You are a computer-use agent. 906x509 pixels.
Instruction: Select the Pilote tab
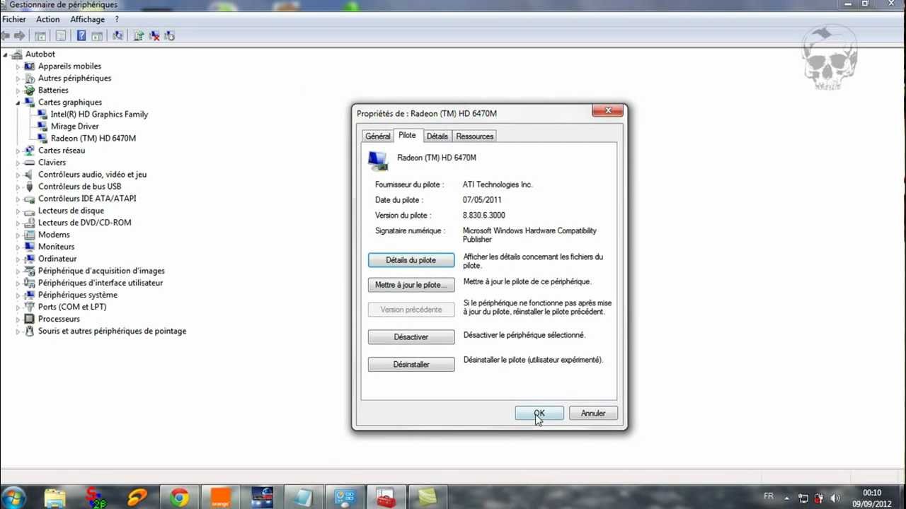coord(407,135)
